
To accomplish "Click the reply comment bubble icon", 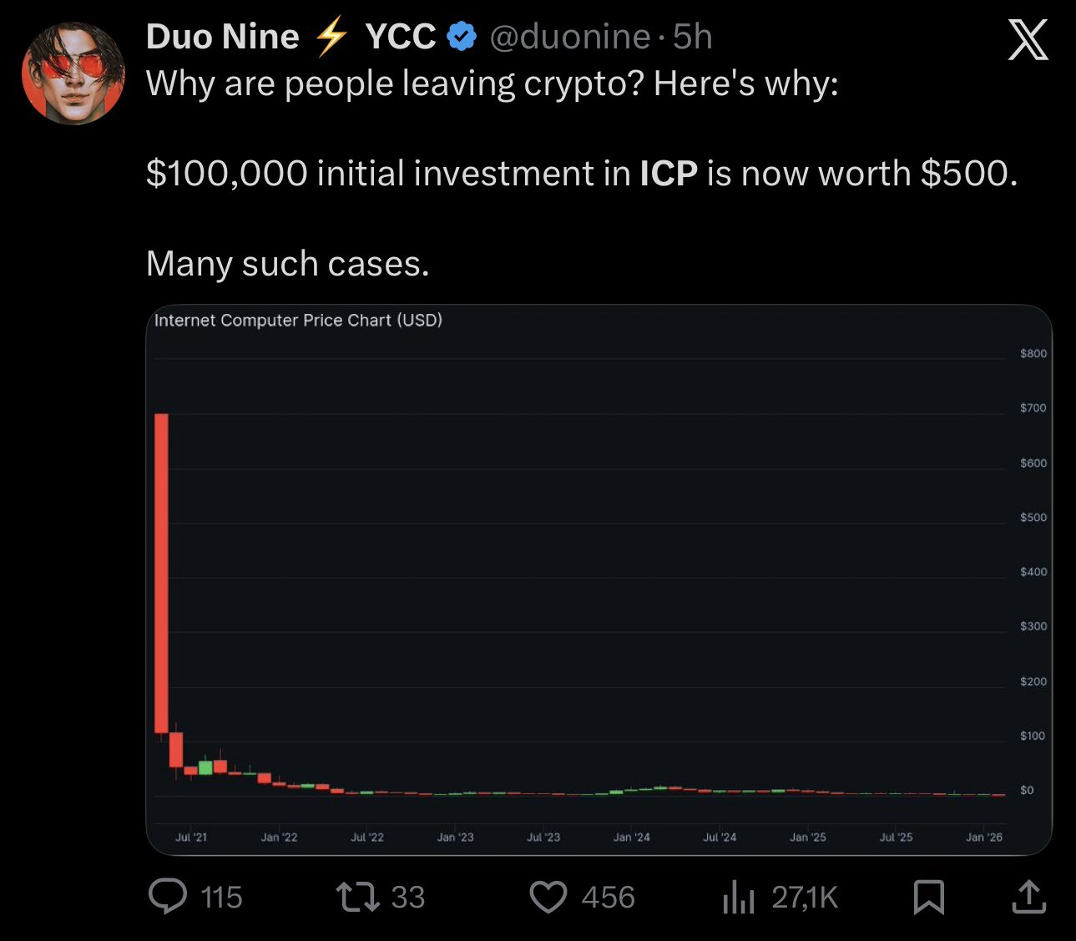I will [x=168, y=897].
